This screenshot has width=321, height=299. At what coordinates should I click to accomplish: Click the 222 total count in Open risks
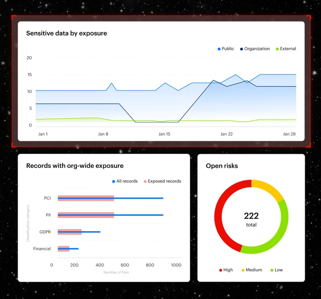click(251, 216)
